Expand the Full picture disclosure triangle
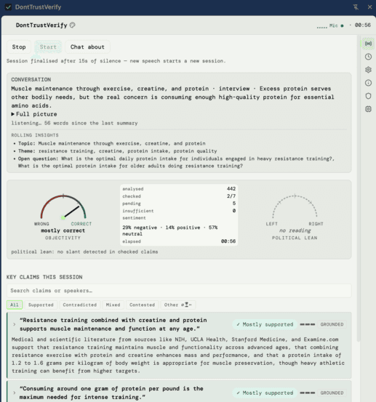Screen dimensions: 376x402 (x=12, y=114)
